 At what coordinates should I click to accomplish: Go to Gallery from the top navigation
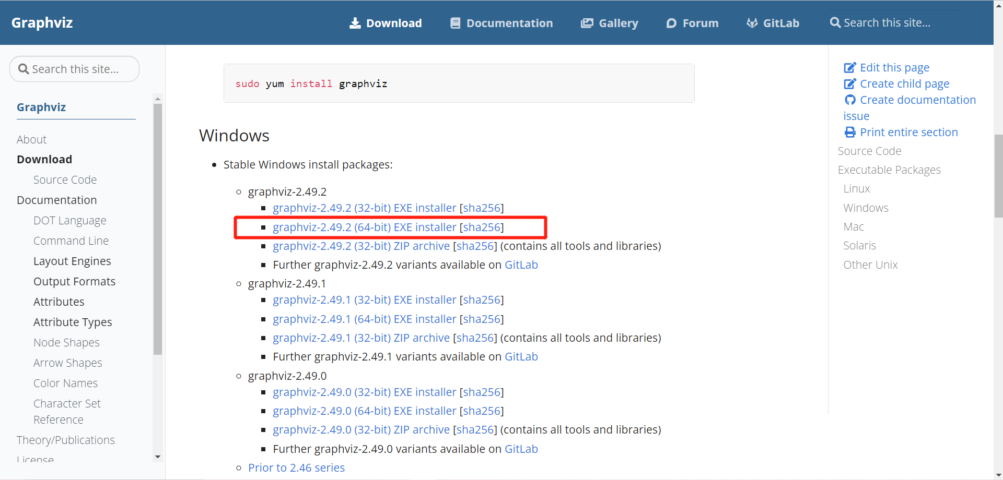point(610,23)
